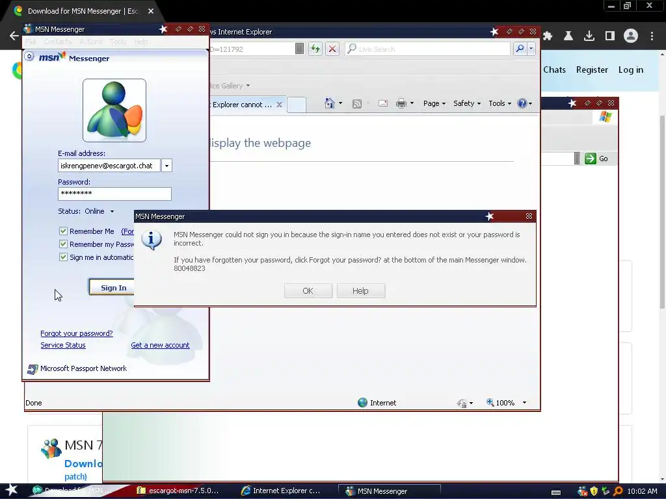This screenshot has height=499, width=666.
Task: Click the RSS feeds icon in IE
Action: [357, 103]
